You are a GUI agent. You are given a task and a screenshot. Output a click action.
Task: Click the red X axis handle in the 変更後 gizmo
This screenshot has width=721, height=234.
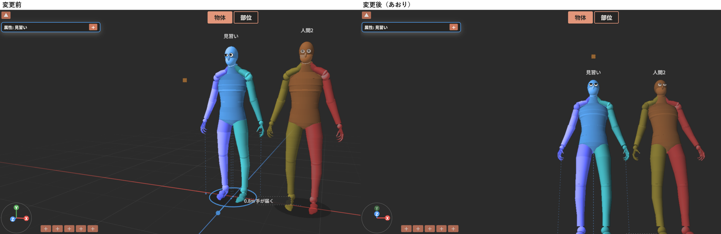[x=387, y=218]
